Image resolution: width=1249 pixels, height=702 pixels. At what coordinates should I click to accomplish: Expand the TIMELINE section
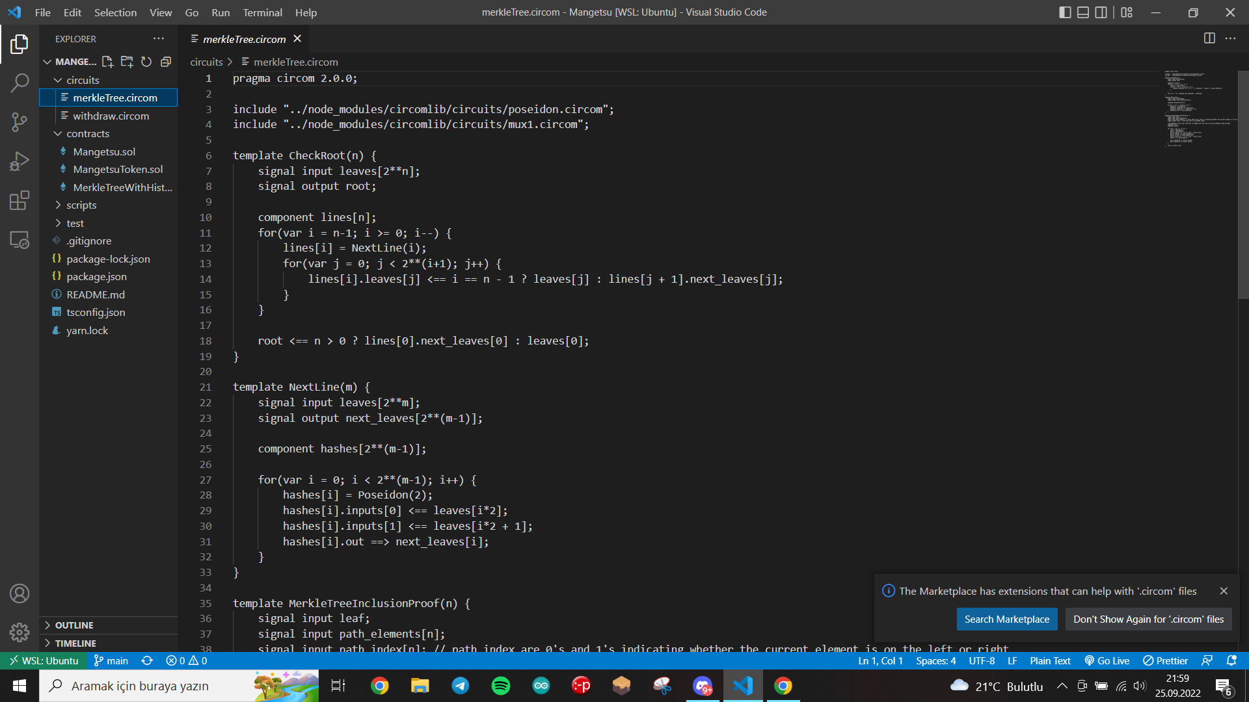click(x=108, y=643)
